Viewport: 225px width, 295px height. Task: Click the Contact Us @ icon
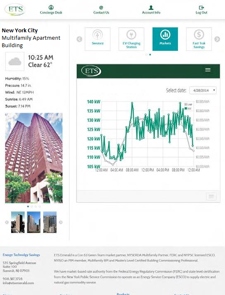click(101, 7)
